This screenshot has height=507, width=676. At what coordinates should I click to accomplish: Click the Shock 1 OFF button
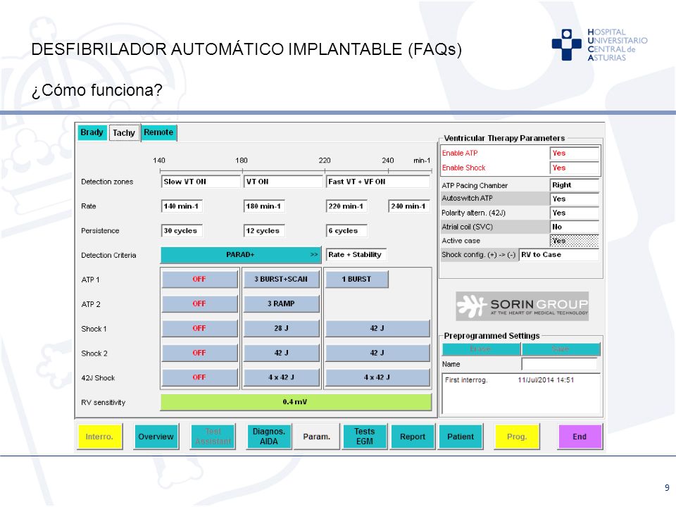tap(199, 328)
